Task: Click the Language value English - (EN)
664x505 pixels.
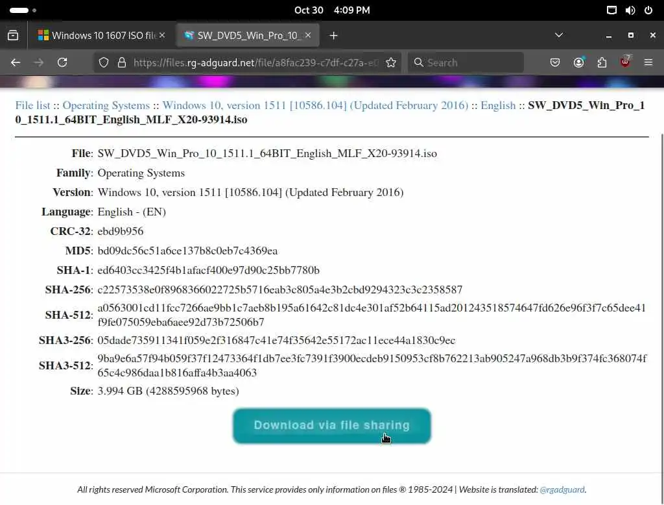Action: (132, 212)
